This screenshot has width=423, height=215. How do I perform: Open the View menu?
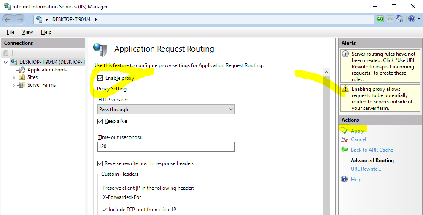click(27, 32)
